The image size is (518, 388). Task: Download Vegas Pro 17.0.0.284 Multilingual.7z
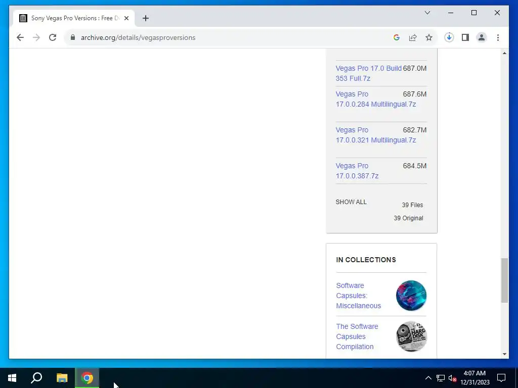(376, 99)
